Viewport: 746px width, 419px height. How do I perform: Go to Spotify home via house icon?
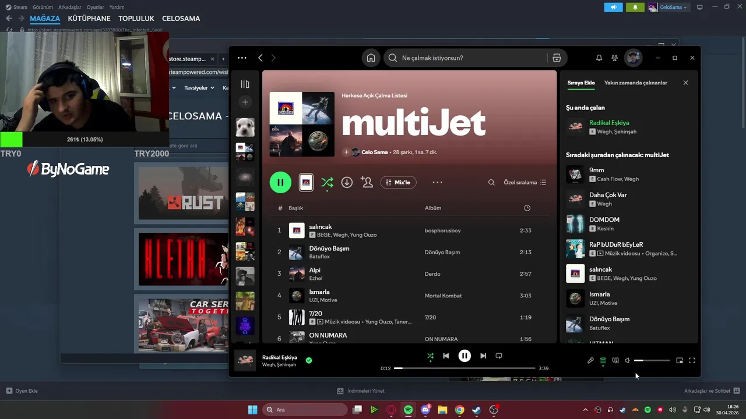371,58
